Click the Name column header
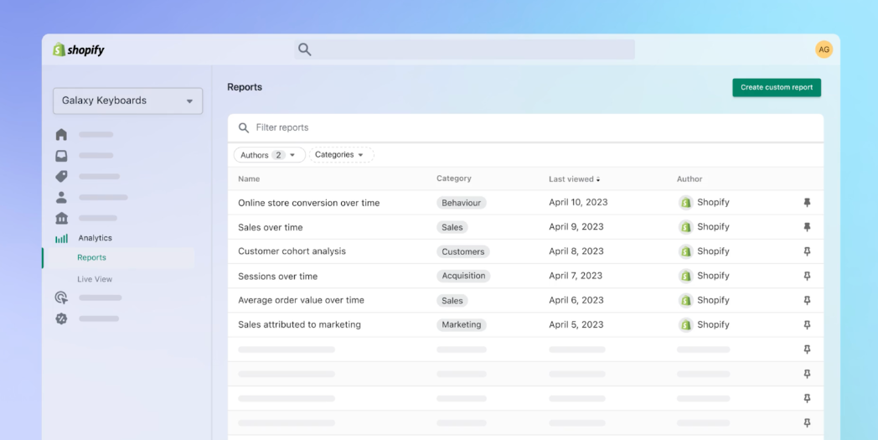 pyautogui.click(x=249, y=179)
